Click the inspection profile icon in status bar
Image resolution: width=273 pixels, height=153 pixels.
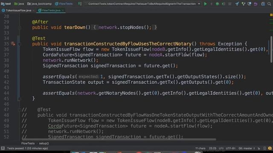tap(264, 148)
